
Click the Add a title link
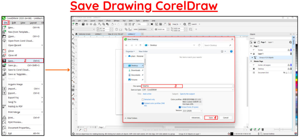pyautogui.click(x=147, y=94)
